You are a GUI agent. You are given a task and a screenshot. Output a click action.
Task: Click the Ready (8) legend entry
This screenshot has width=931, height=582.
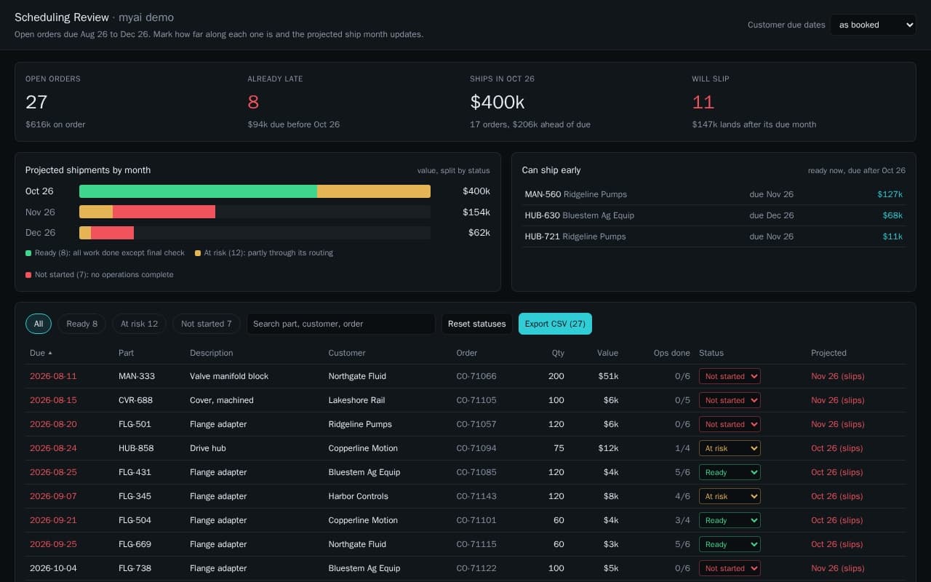pos(105,253)
